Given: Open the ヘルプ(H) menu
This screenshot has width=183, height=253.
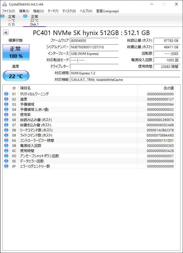Looking at the screenshot, I should coord(86,11).
